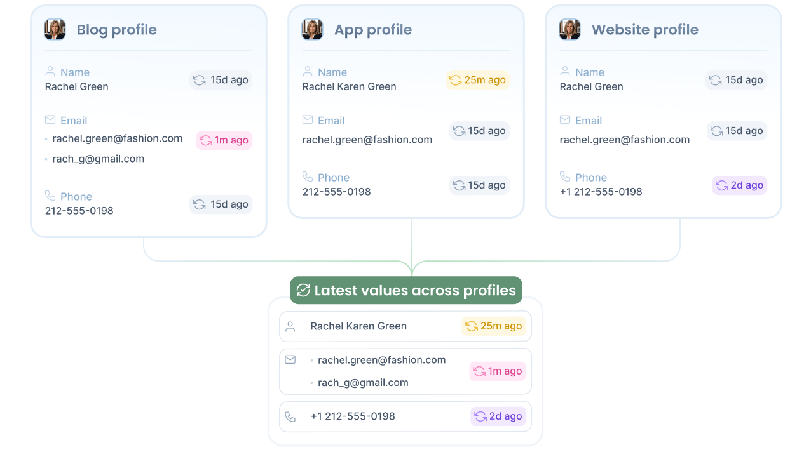Screen dimensions: 811x452
Task: Click the 15d ago badge for App profile Email
Action: (x=479, y=131)
